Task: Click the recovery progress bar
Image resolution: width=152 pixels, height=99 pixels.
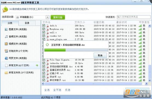Action: pos(76,50)
